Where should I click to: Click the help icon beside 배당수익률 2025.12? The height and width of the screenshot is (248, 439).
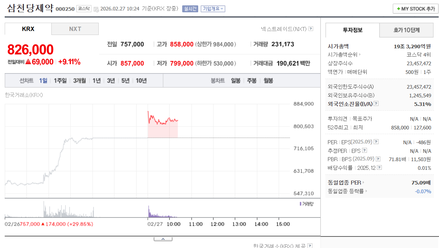pos(379,168)
